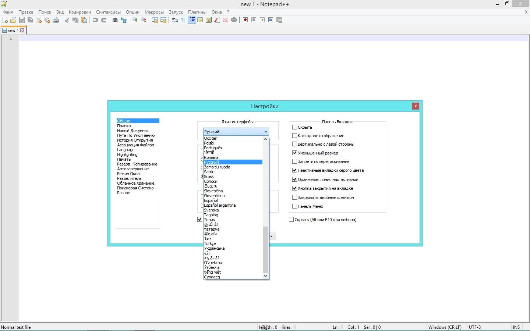Click language list scrollbar up arrow

click(265, 139)
